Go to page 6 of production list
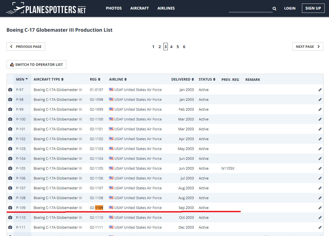This screenshot has width=329, height=236. coord(184,47)
